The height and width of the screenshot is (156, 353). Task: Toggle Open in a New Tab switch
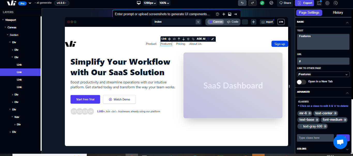pos(302,82)
